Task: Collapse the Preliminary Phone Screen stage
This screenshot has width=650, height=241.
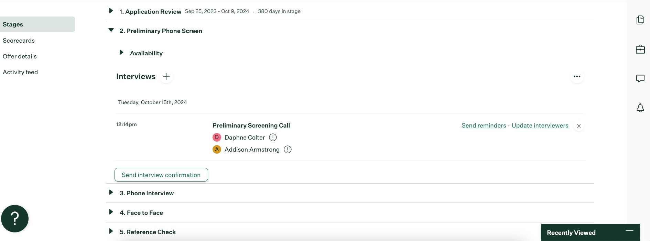Action: (111, 30)
